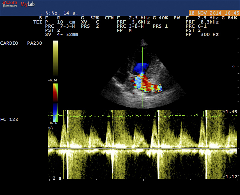Screen dimensions: 240x195
Task: Click the 'PW' mode label
Action: coord(177,18)
